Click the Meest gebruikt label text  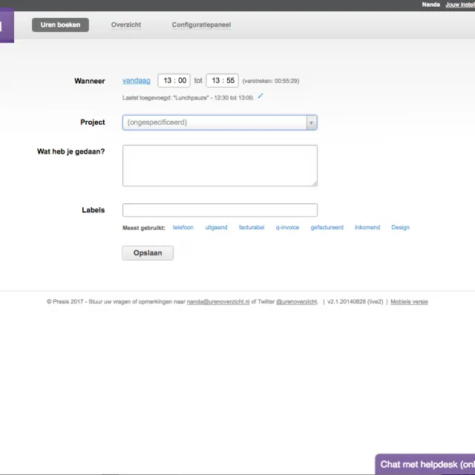point(144,228)
